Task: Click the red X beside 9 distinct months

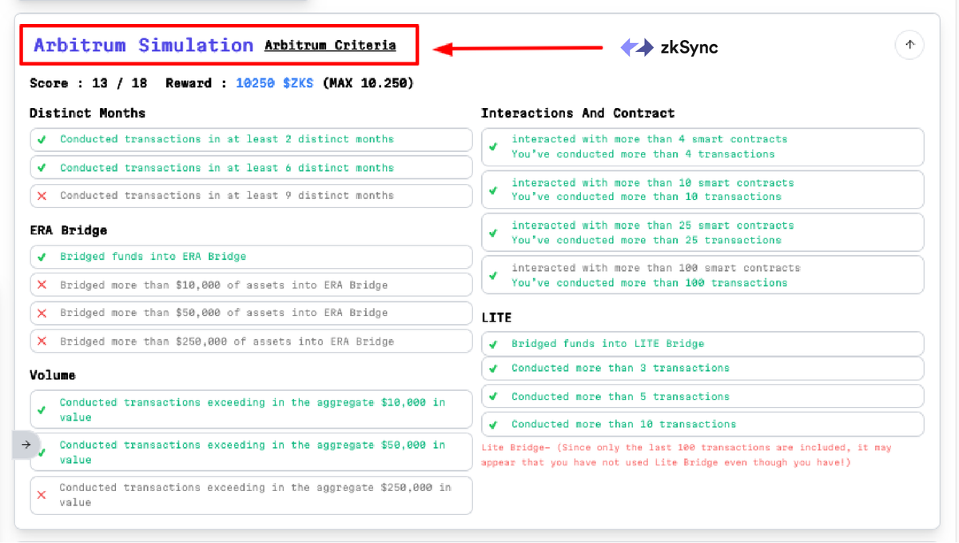Action: click(x=42, y=196)
